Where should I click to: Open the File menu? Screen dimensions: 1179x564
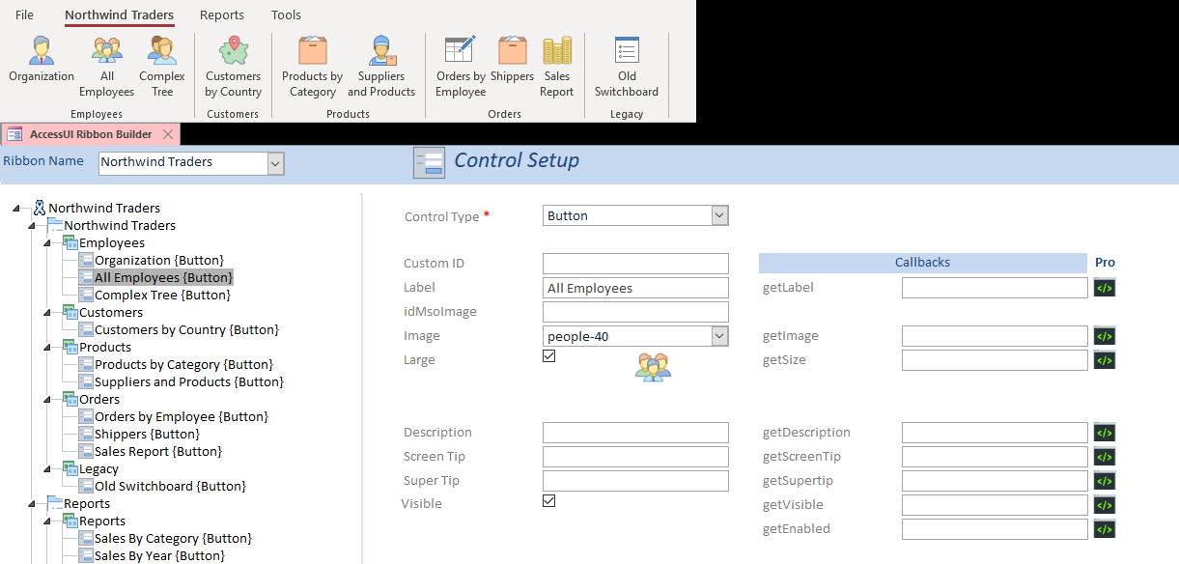pyautogui.click(x=24, y=14)
